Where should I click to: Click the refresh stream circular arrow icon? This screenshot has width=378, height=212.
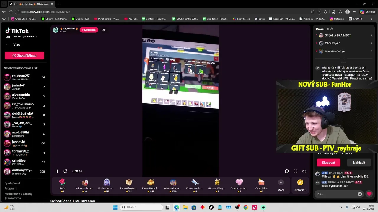click(x=65, y=171)
